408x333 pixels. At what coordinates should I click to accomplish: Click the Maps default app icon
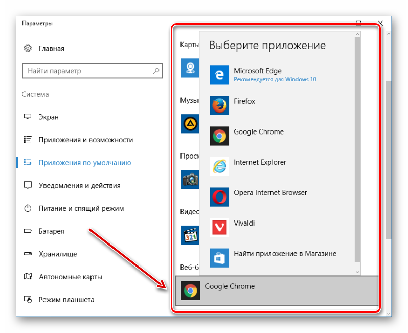pyautogui.click(x=190, y=68)
